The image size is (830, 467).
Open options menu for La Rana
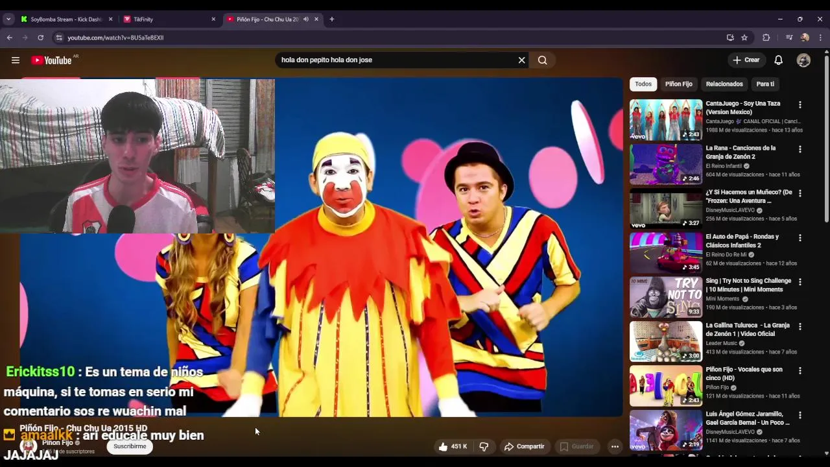tap(800, 149)
